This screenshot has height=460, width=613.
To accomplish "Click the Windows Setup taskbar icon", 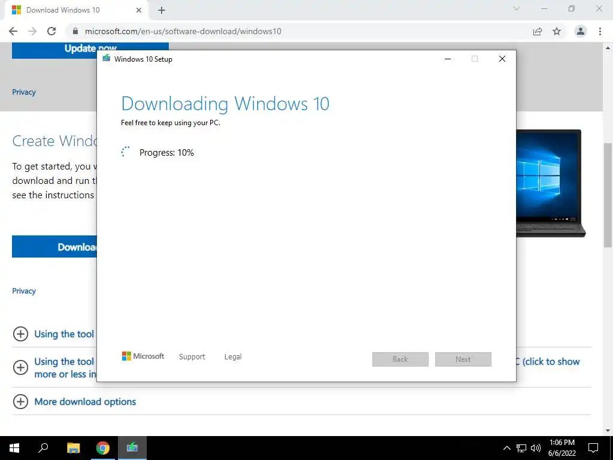I will point(132,448).
